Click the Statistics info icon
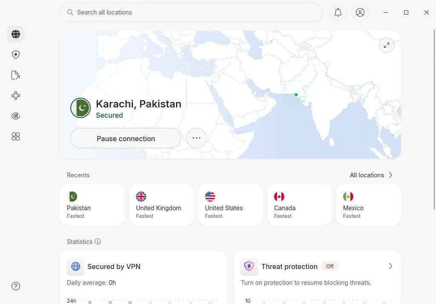 click(x=98, y=241)
